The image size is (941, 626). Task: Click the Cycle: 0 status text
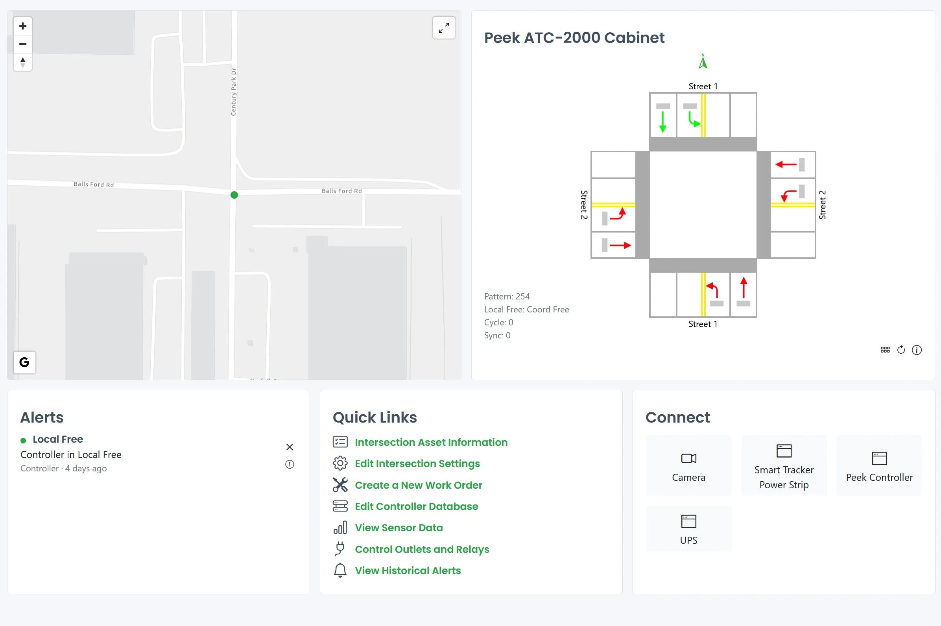coord(498,322)
